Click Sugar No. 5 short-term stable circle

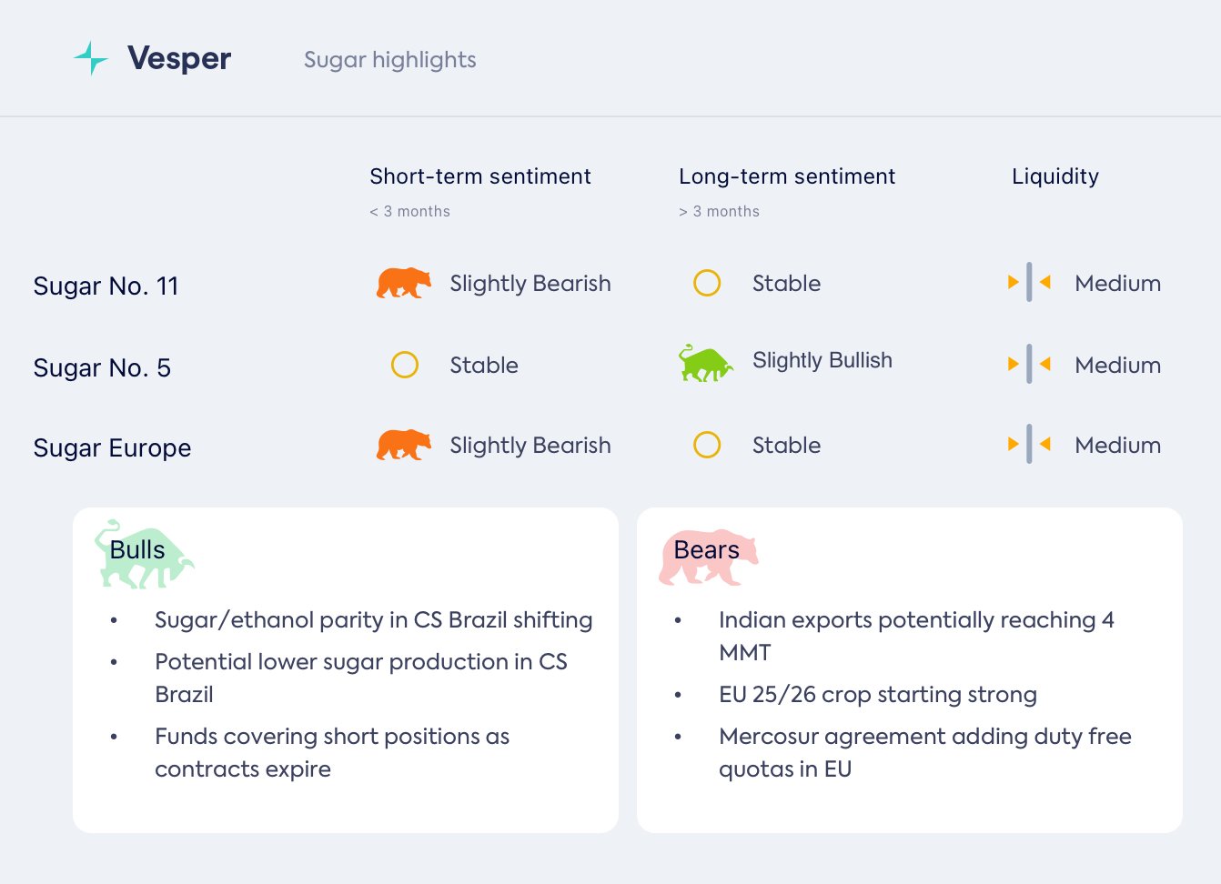405,365
